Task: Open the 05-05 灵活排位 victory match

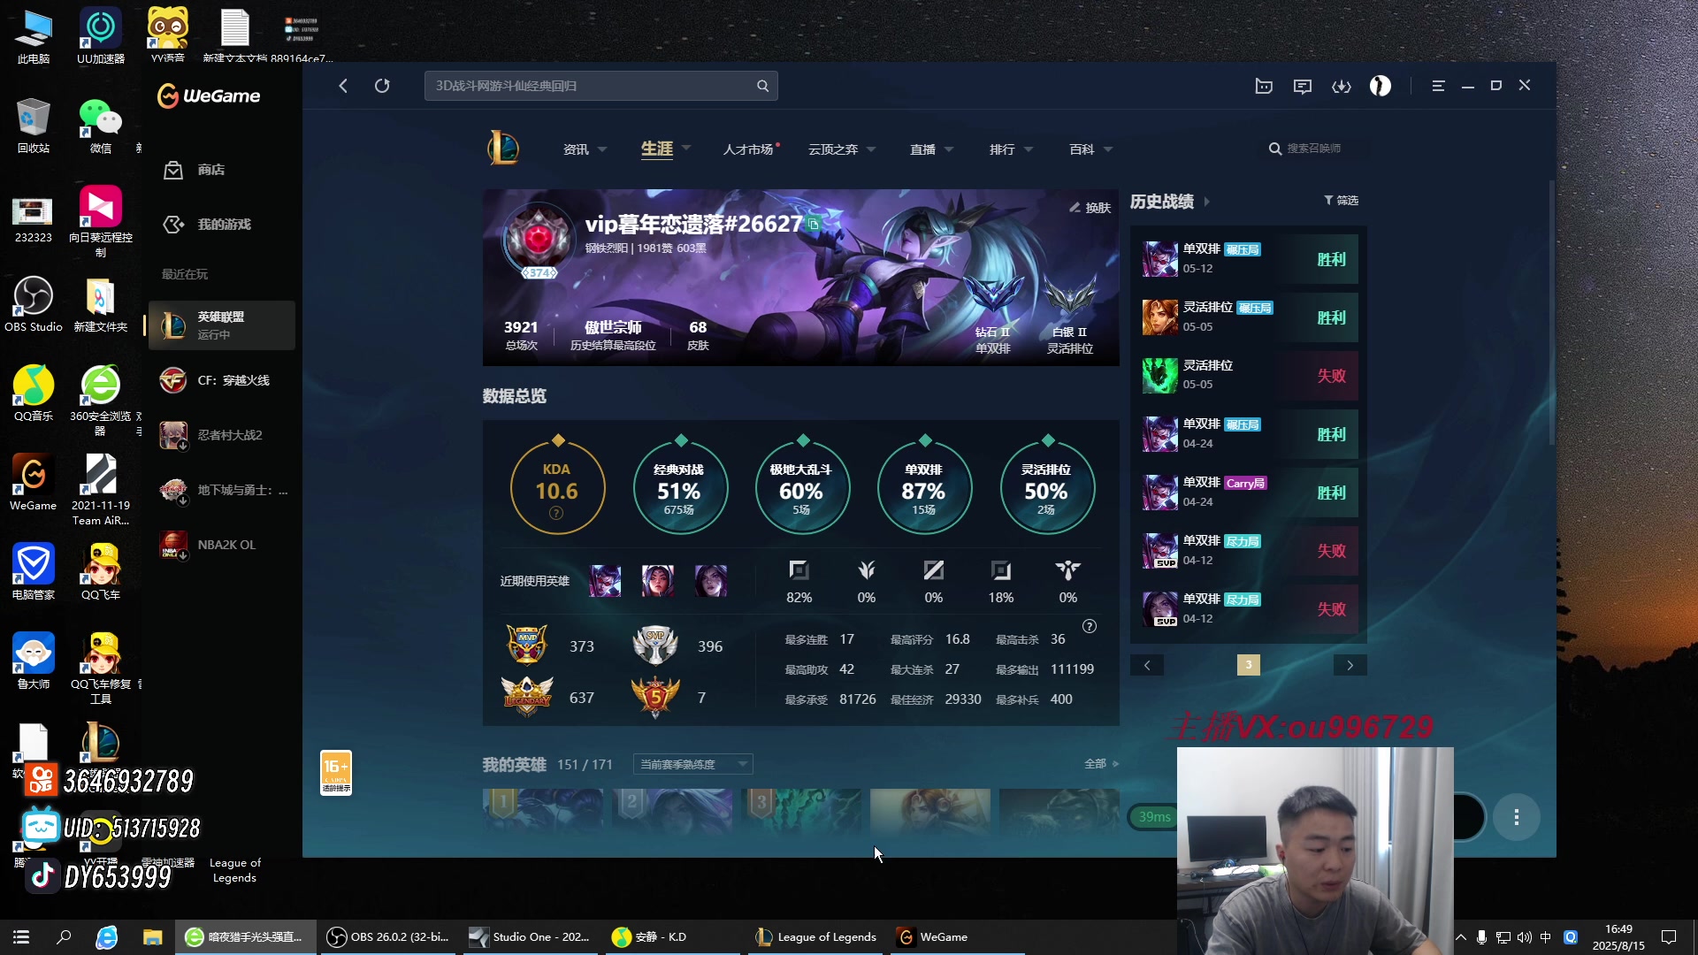Action: (1249, 317)
